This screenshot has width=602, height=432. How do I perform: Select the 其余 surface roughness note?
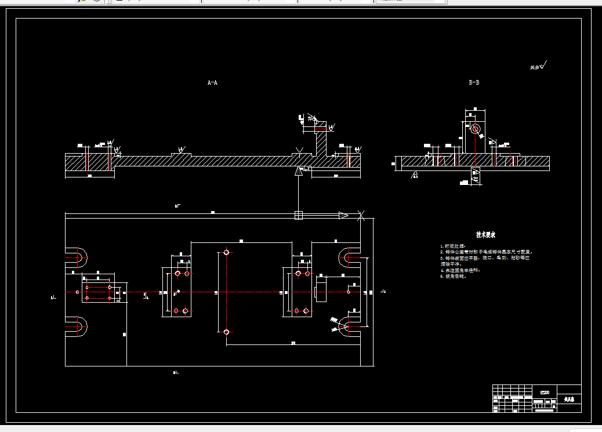pyautogui.click(x=539, y=66)
